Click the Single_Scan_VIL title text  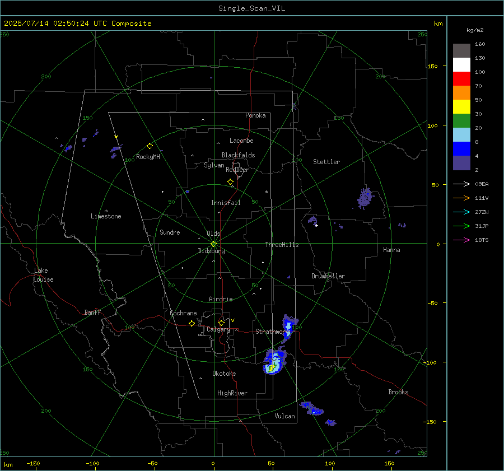coord(251,8)
